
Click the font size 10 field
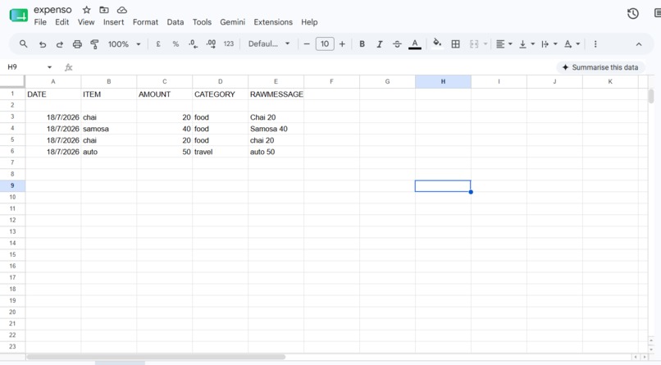click(x=325, y=43)
